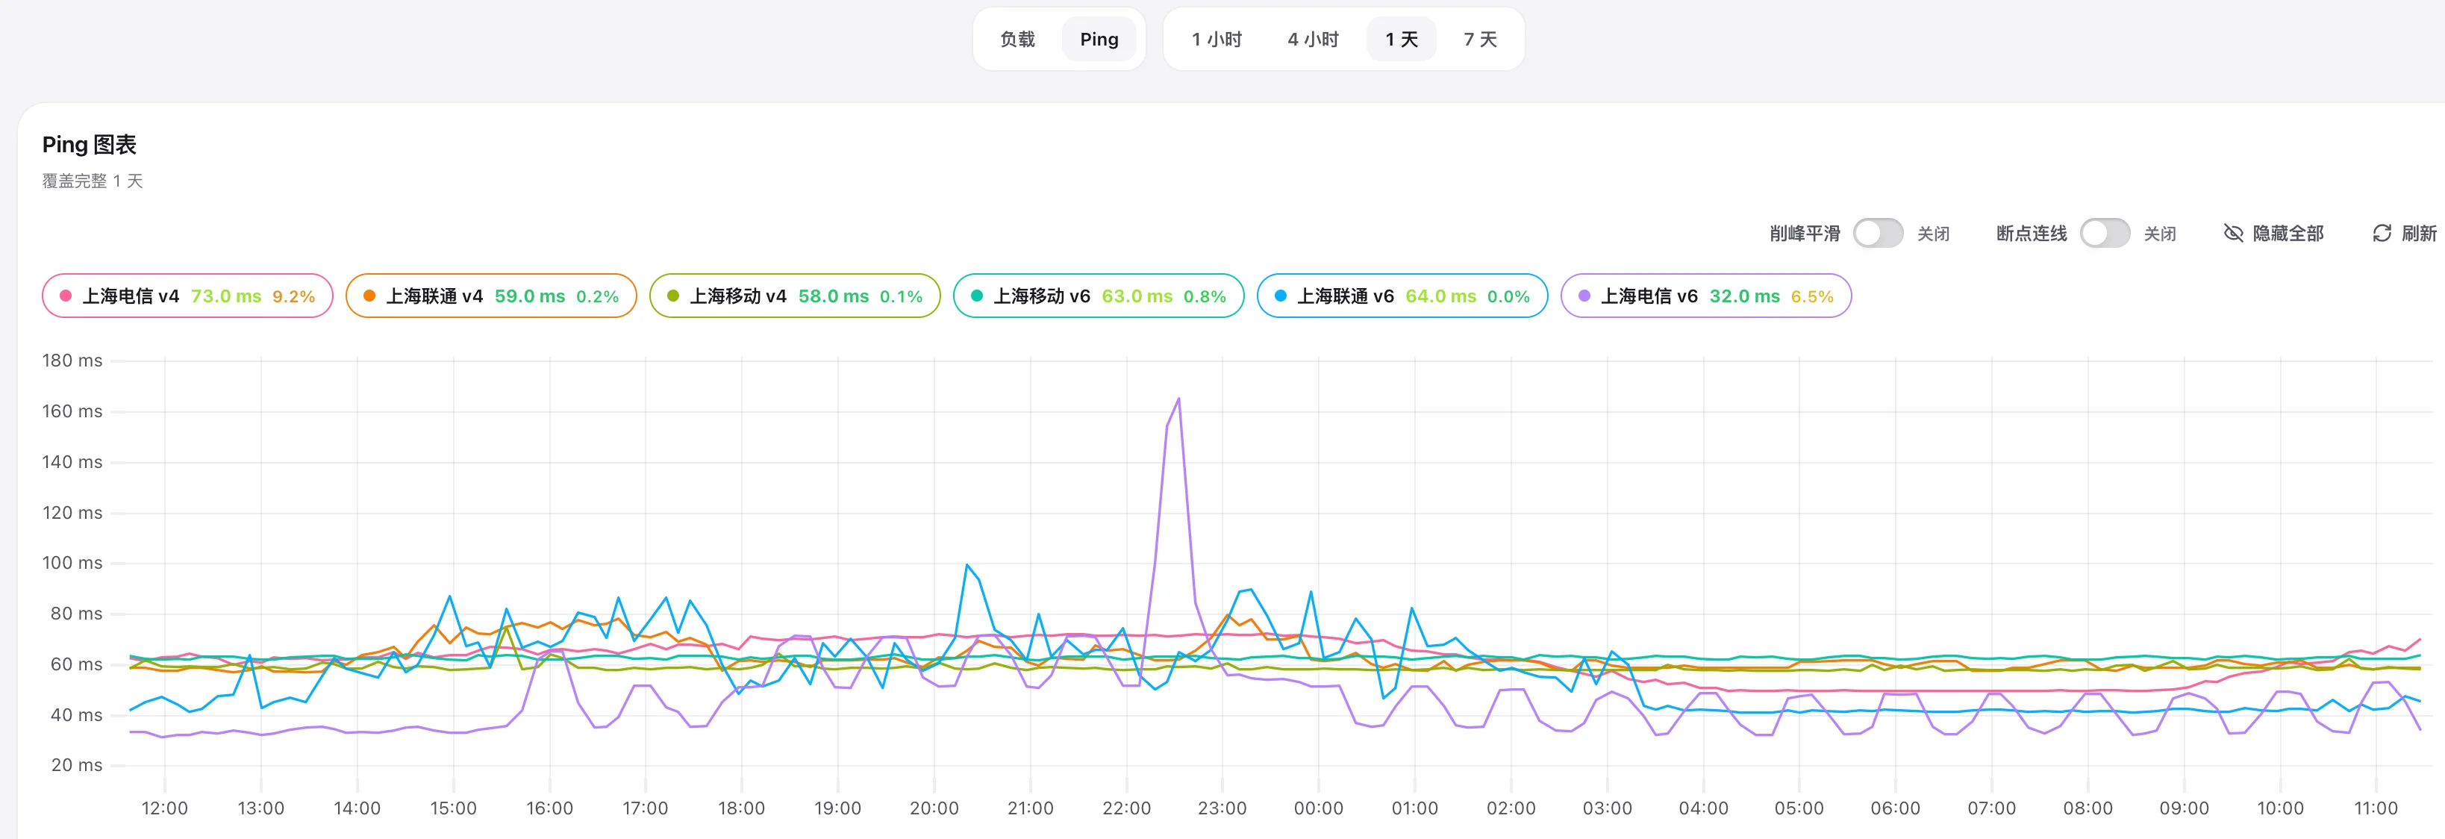The image size is (2445, 839).
Task: Click the refresh circular arrow icon
Action: pyautogui.click(x=2382, y=234)
